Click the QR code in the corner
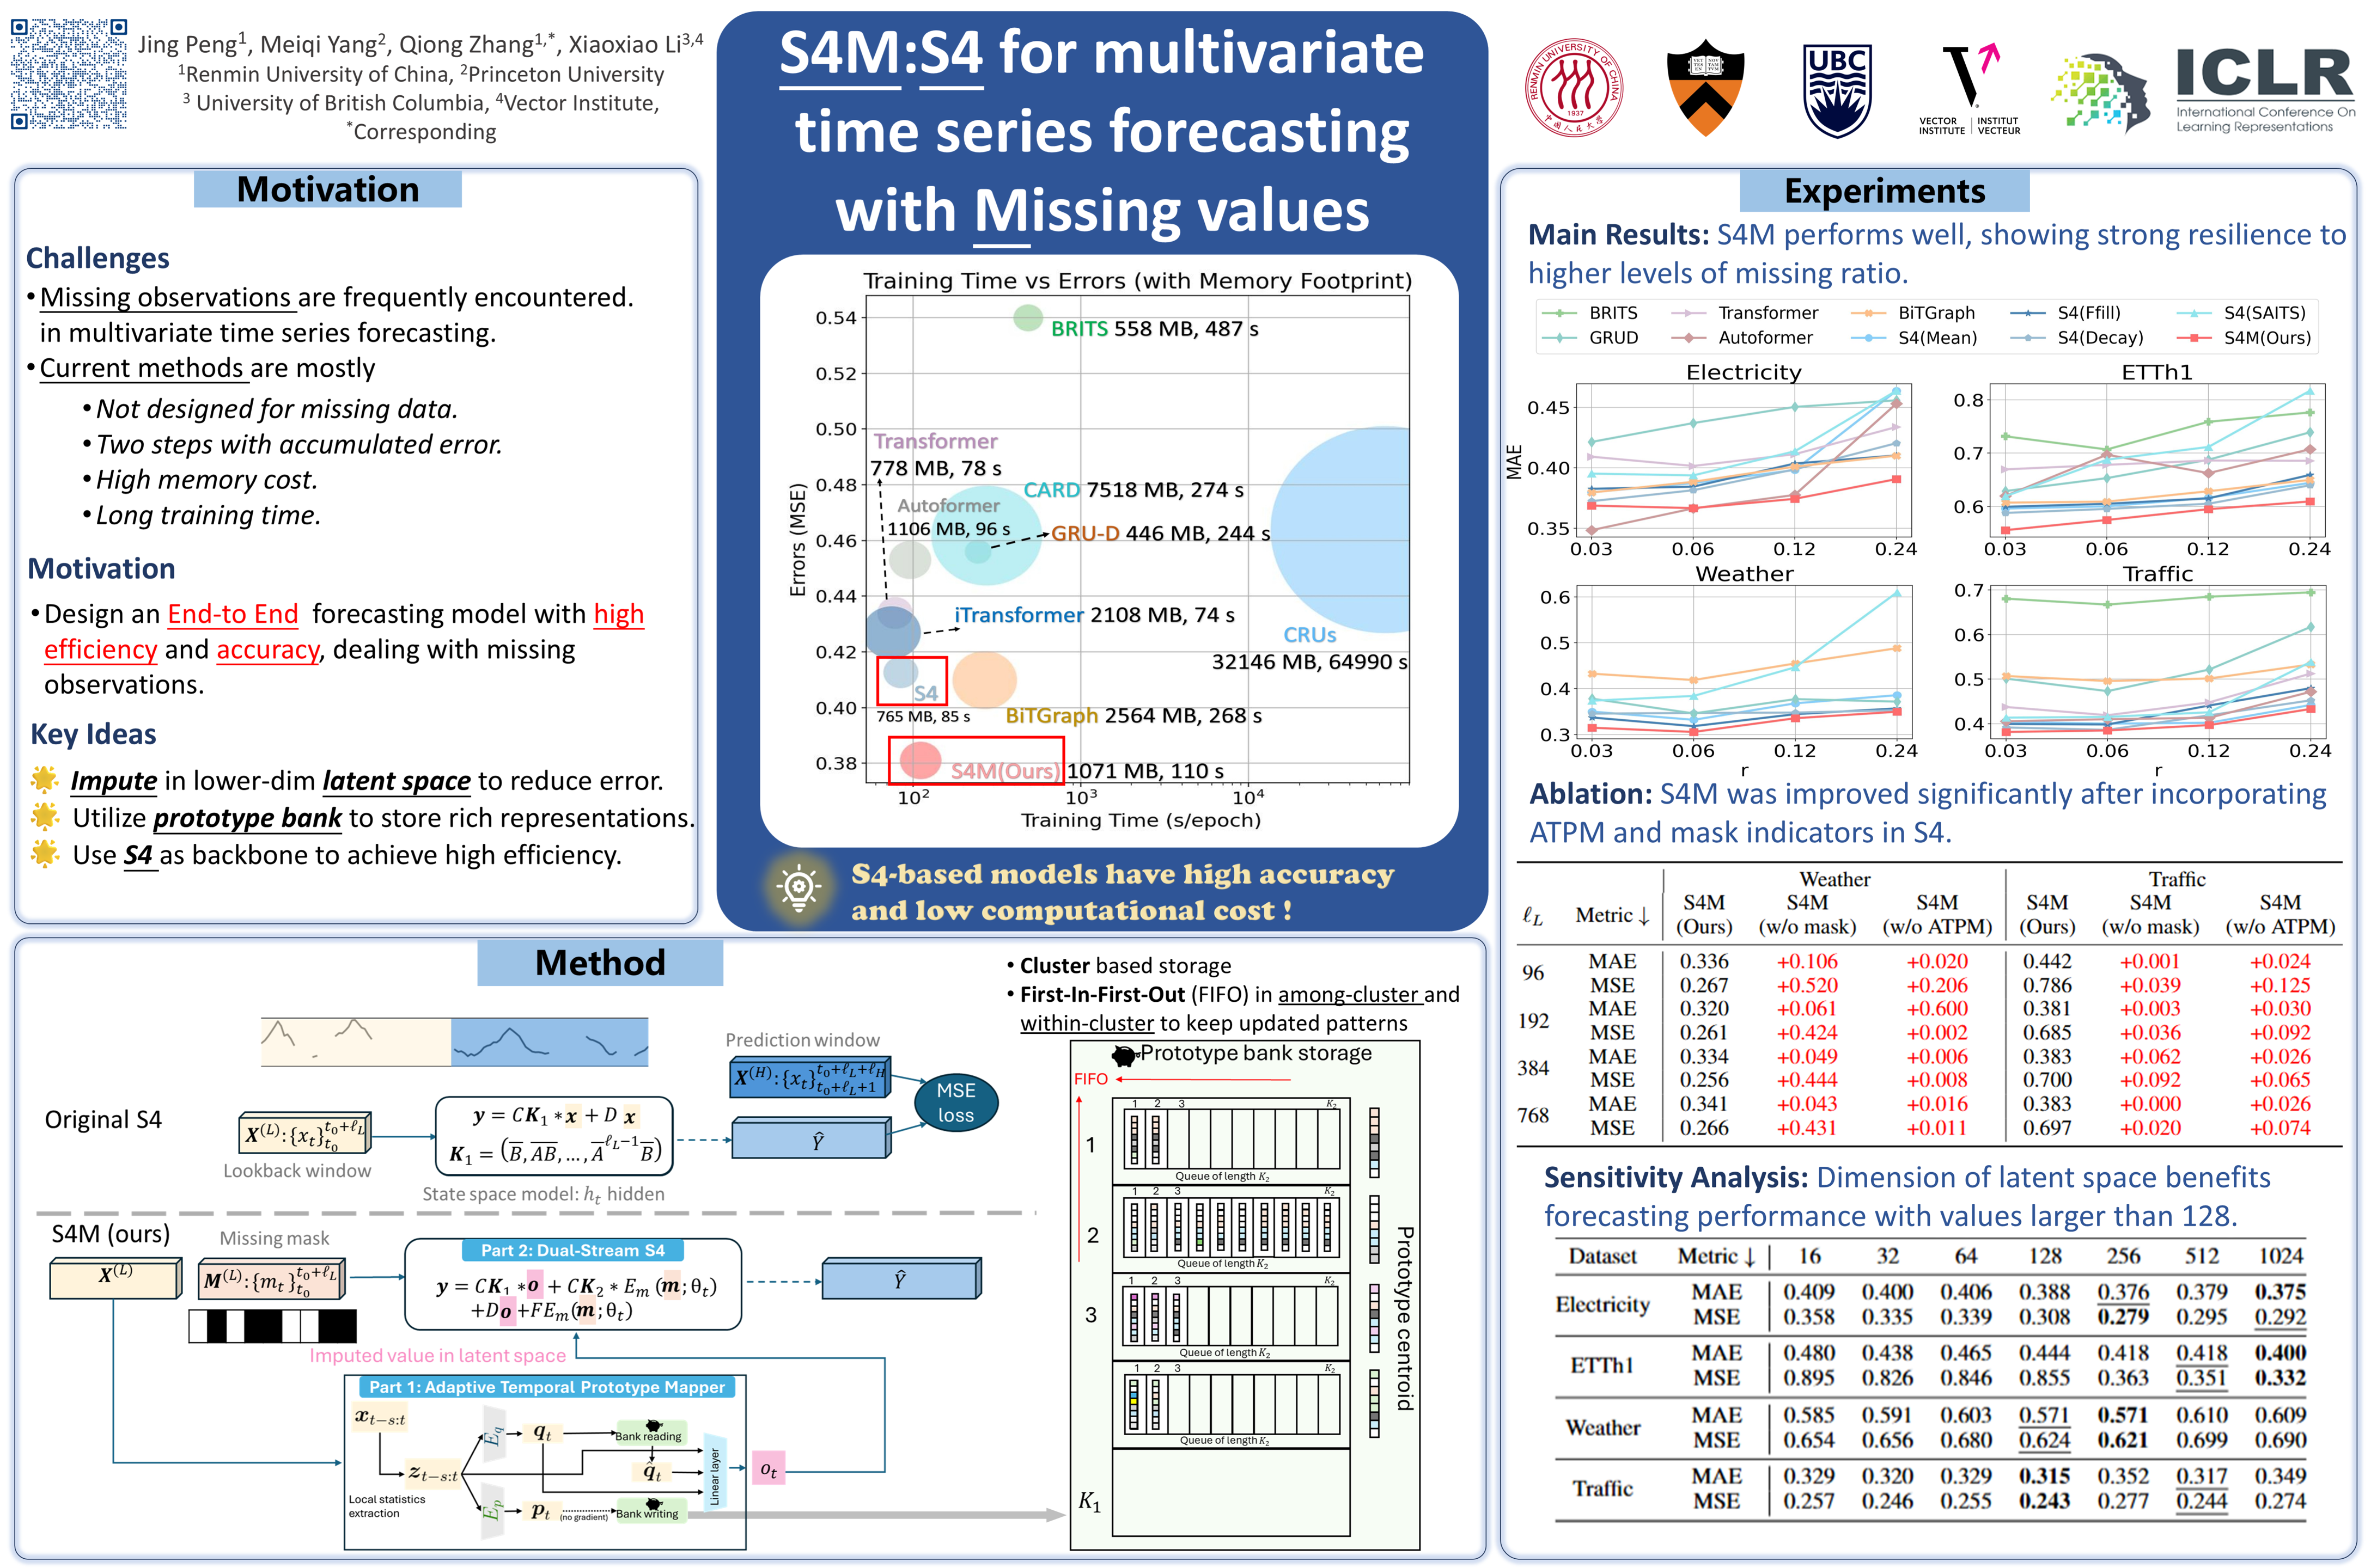 [68, 73]
